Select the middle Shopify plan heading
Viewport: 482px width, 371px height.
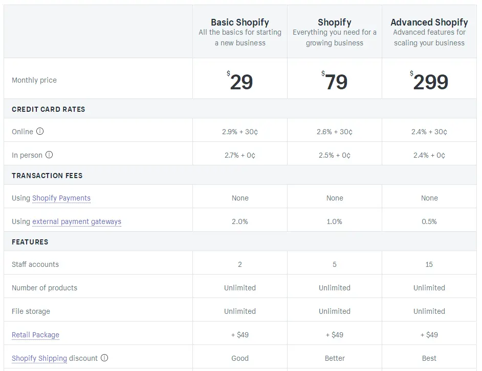[335, 22]
